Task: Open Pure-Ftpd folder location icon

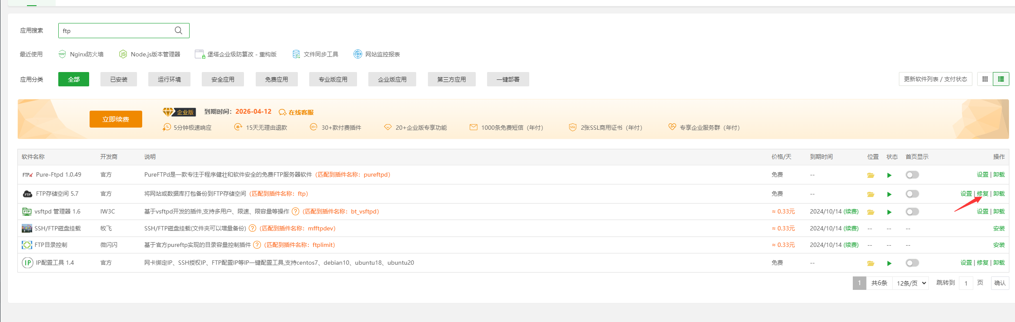Action: [x=871, y=175]
